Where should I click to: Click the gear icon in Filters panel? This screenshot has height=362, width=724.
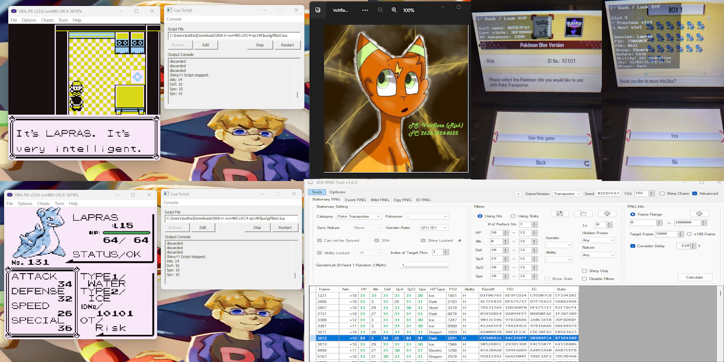click(x=607, y=214)
